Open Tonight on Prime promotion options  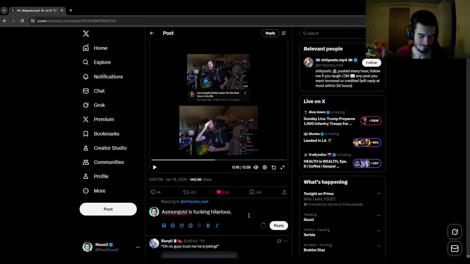[x=379, y=194]
